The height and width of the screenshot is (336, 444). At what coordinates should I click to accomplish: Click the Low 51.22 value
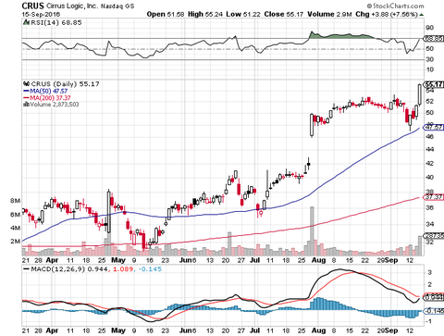(243, 14)
